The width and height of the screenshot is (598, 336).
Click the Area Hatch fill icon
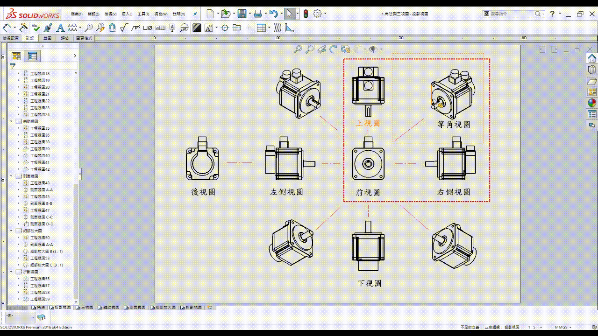click(x=197, y=28)
